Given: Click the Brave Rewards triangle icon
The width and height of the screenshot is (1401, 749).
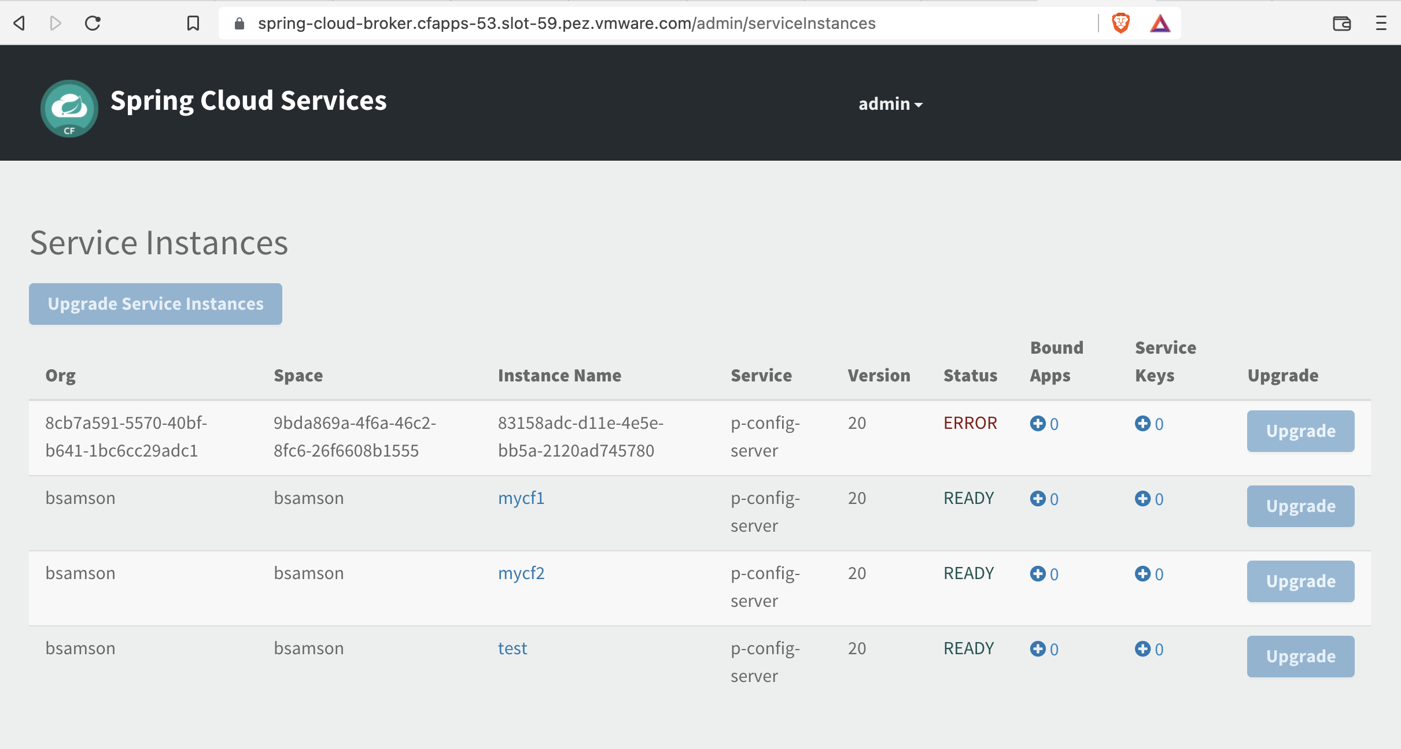Looking at the screenshot, I should click(1160, 23).
